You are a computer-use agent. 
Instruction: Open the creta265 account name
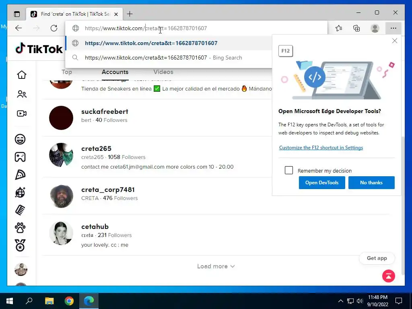click(96, 148)
